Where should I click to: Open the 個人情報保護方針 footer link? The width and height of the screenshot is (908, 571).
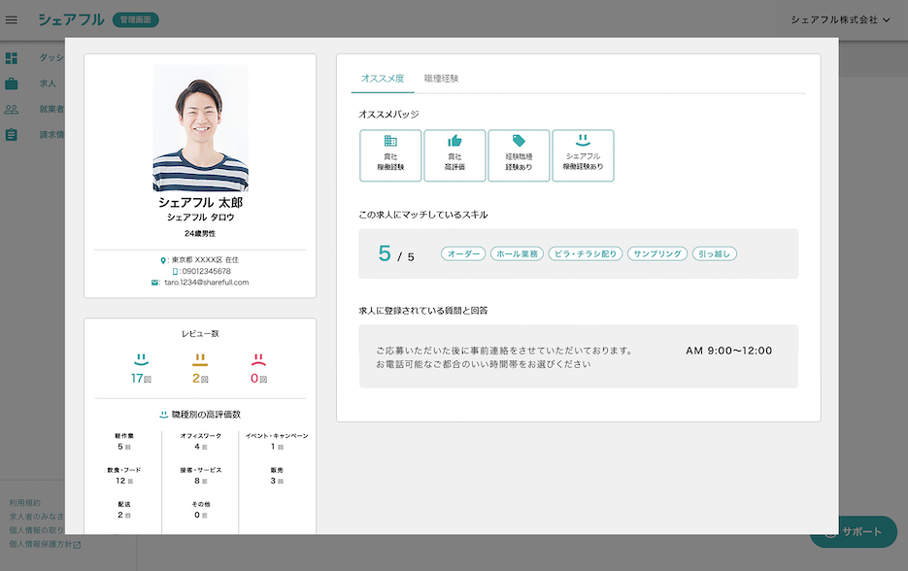[x=41, y=545]
